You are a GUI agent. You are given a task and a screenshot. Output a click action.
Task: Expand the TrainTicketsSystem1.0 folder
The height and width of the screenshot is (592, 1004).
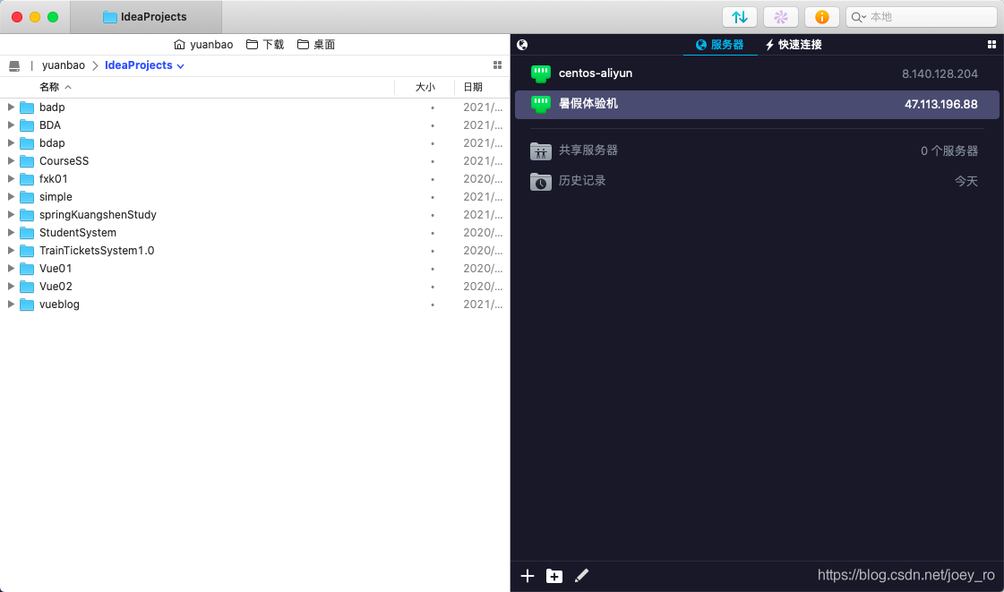11,250
